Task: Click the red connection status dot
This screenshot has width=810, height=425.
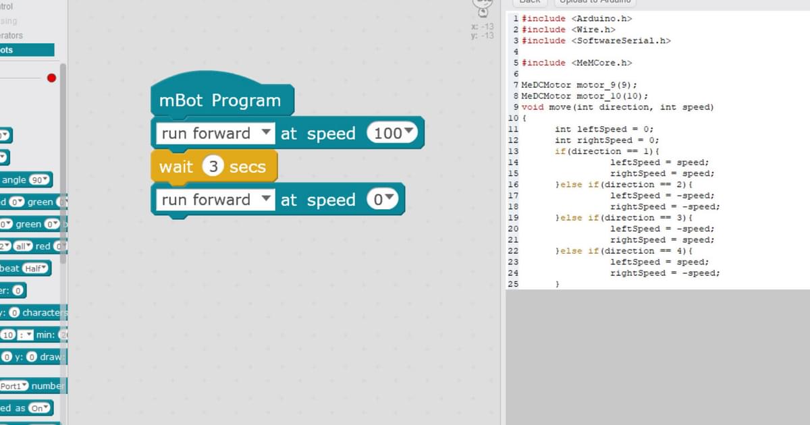Action: [51, 78]
